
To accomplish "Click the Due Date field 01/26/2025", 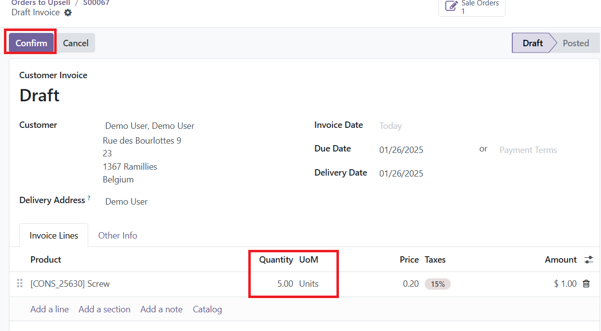I will 401,150.
